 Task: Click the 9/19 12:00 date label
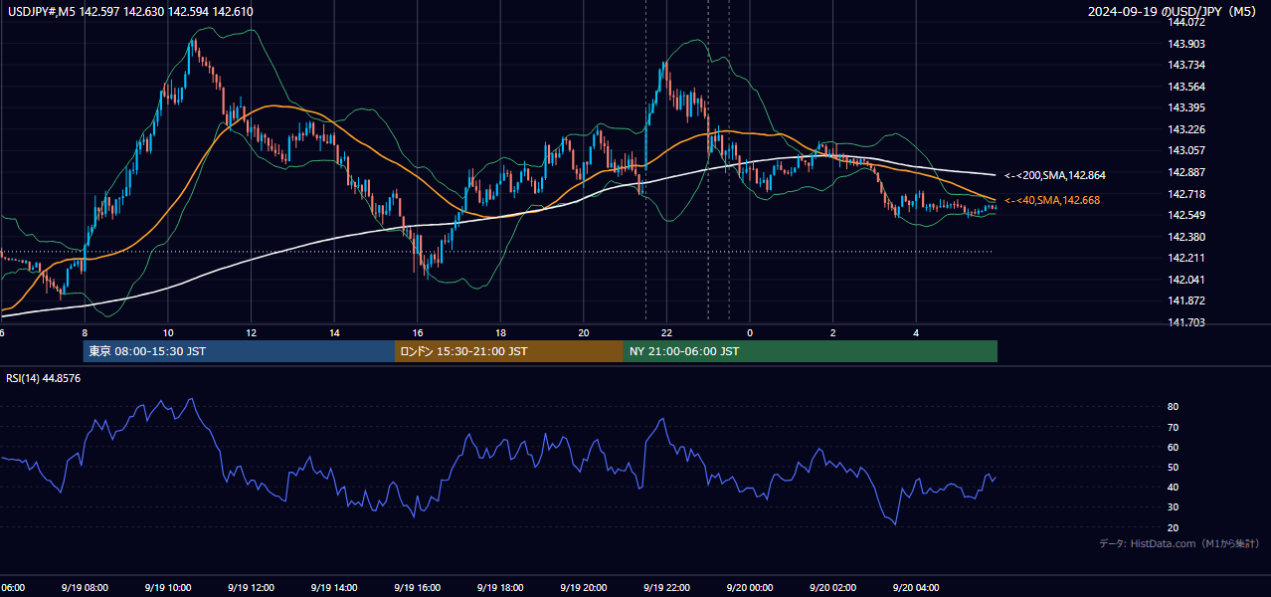251,588
